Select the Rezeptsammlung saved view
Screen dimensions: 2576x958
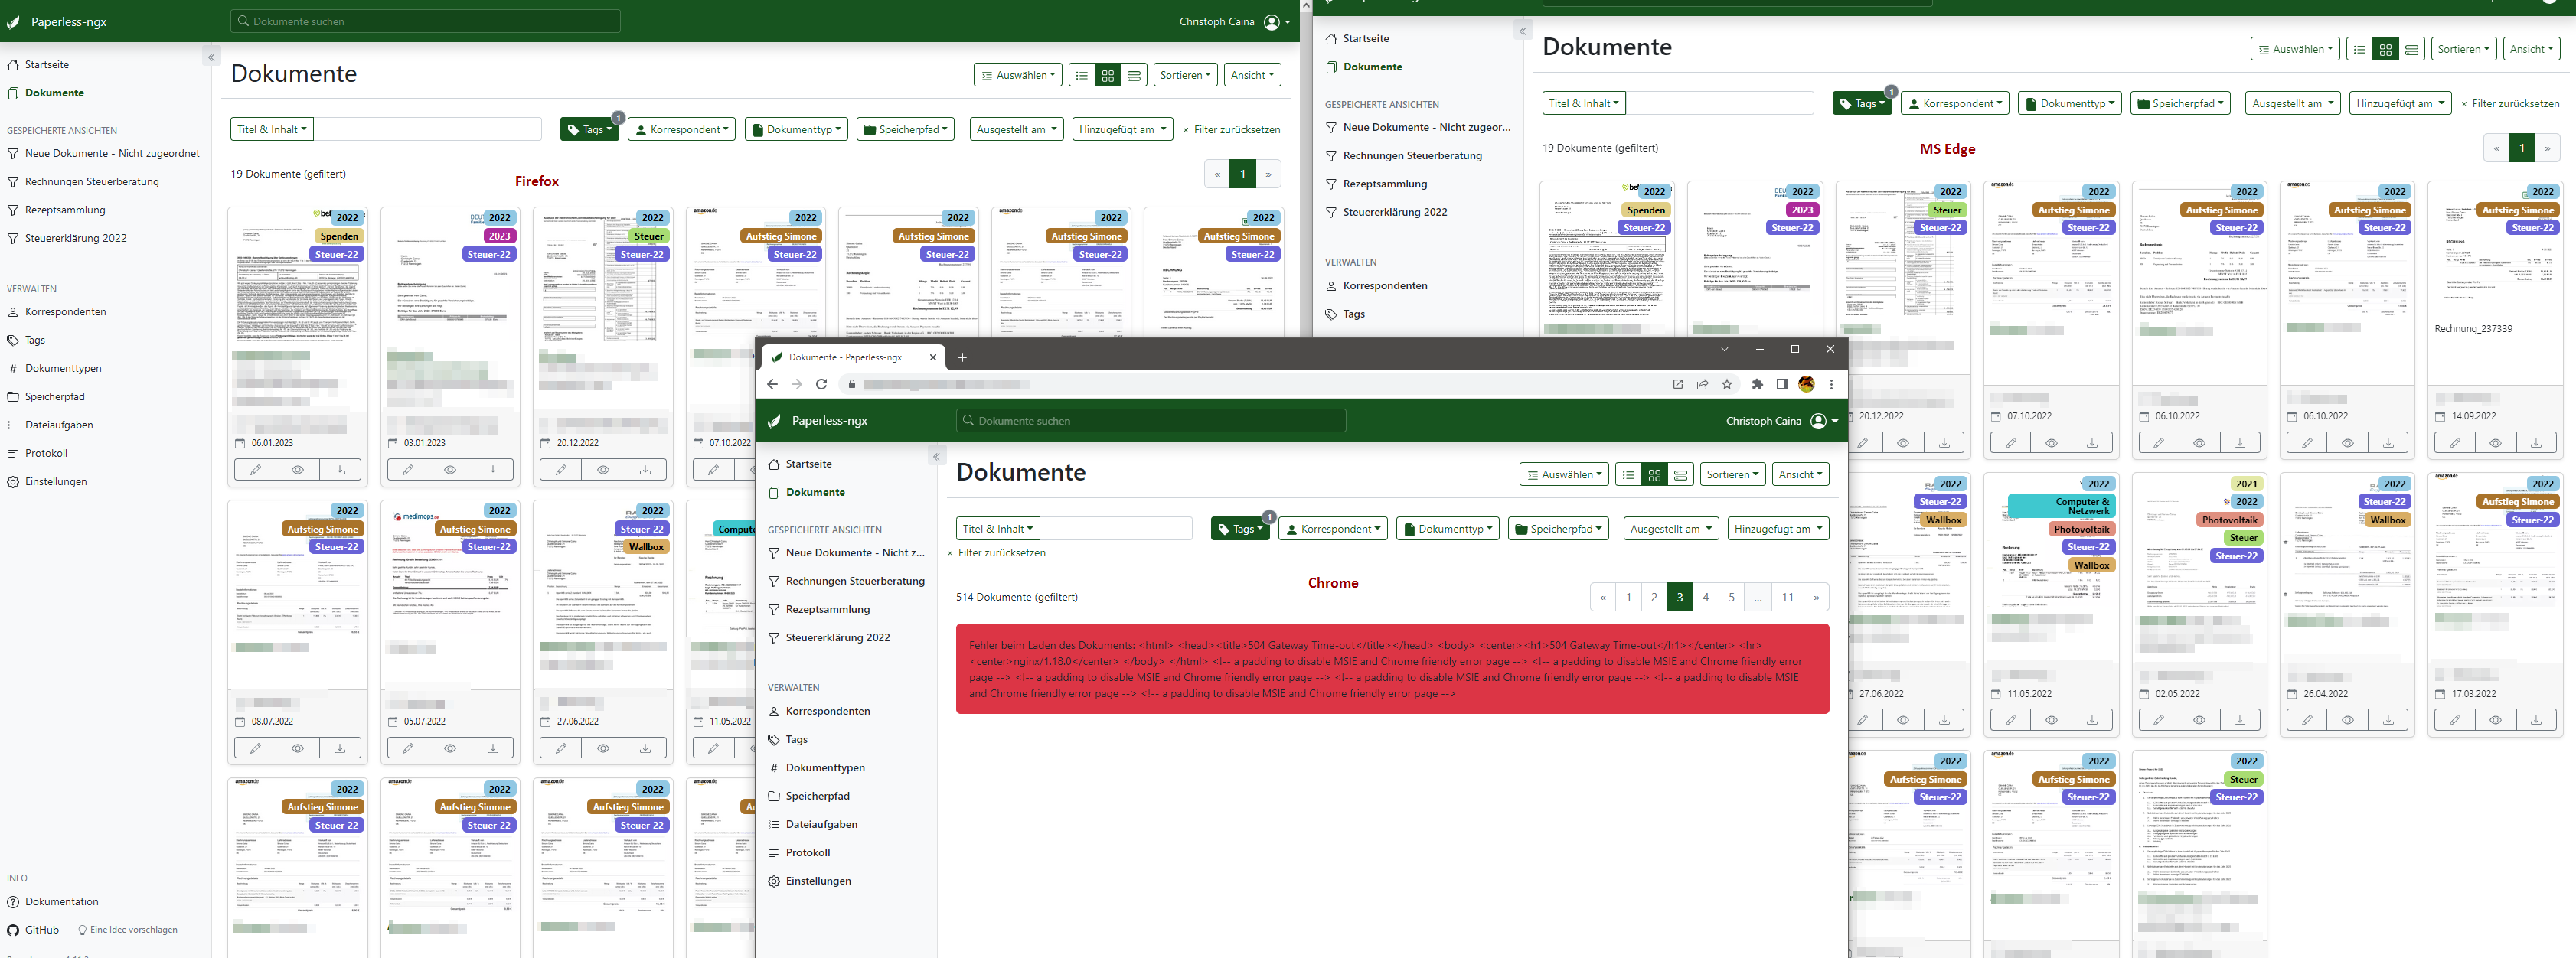(x=65, y=209)
